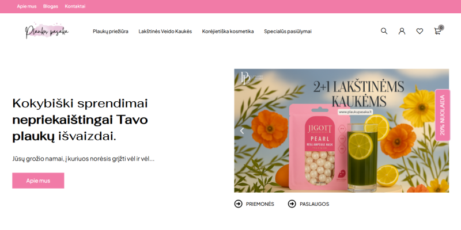461x230 pixels.
Task: Select the PRIEMONĖS tab label
Action: pyautogui.click(x=260, y=204)
